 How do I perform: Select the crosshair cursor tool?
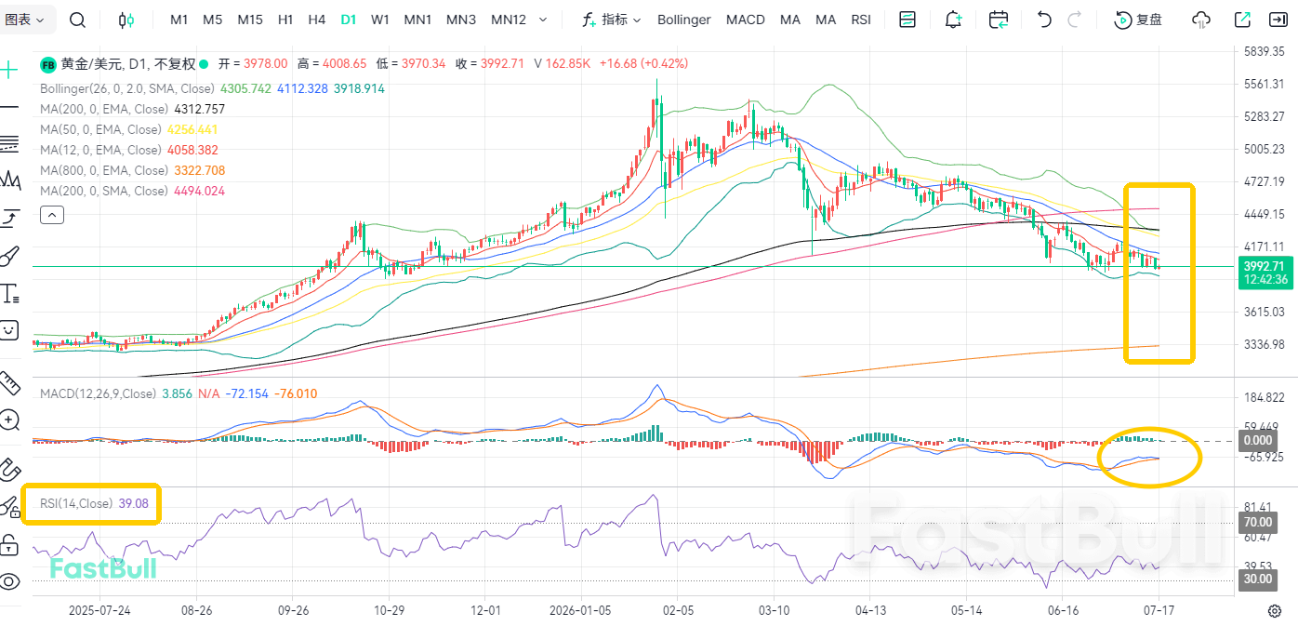[x=9, y=70]
